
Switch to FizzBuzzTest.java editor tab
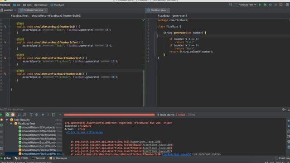pyautogui.click(x=33, y=10)
